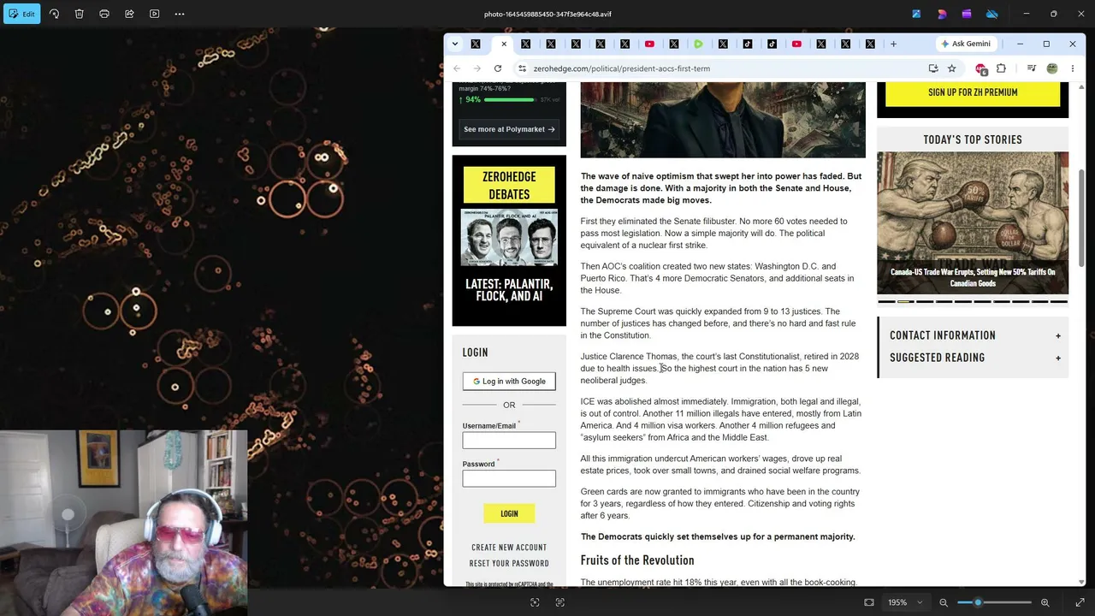Click the Ask Gemini button
Image resolution: width=1095 pixels, height=616 pixels.
pyautogui.click(x=966, y=44)
